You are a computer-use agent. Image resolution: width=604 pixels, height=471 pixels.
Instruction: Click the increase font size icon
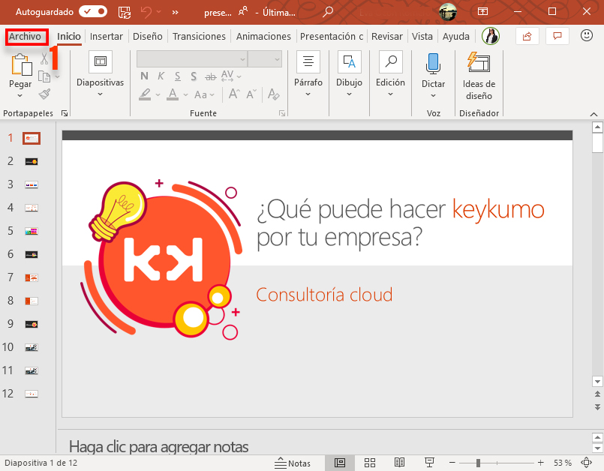click(x=234, y=94)
